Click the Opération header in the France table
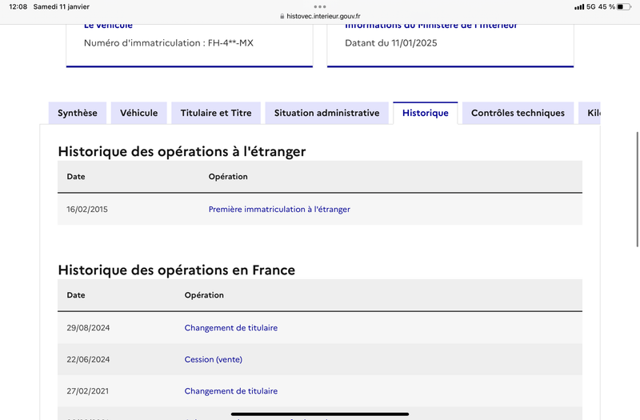The width and height of the screenshot is (640, 420). click(204, 295)
